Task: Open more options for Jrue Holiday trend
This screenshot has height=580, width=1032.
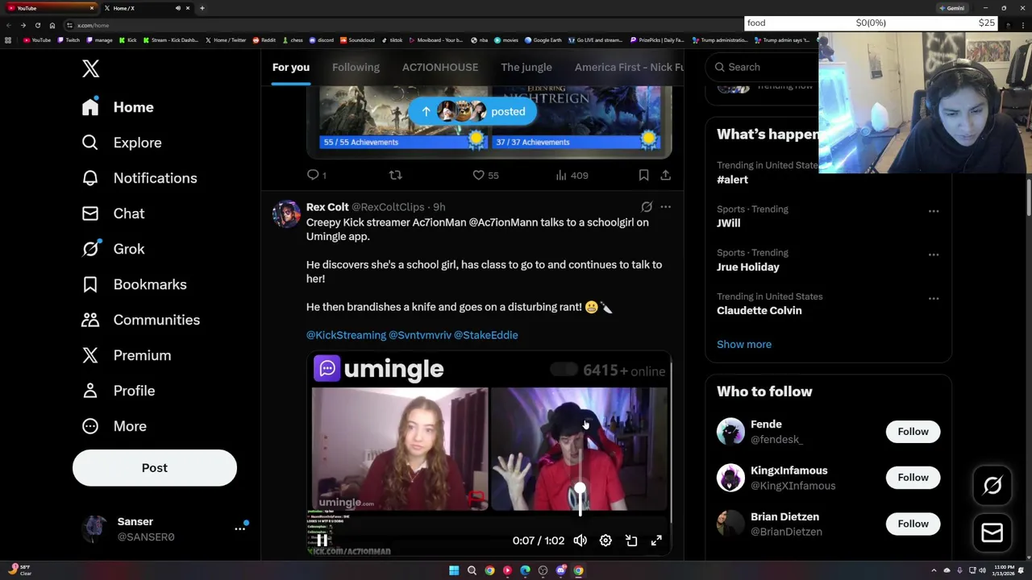Action: tap(934, 255)
